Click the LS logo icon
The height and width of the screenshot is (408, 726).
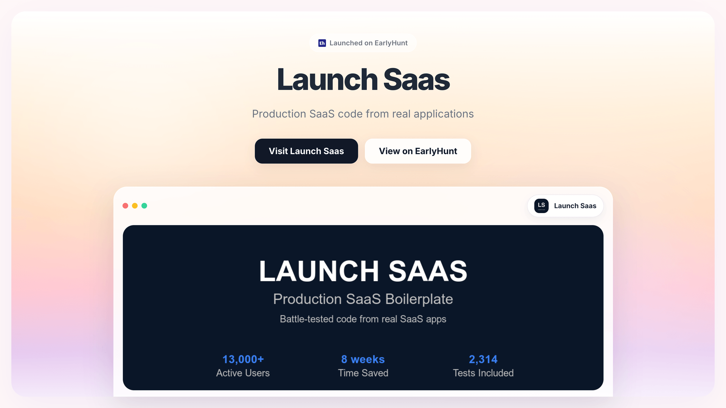[541, 206]
